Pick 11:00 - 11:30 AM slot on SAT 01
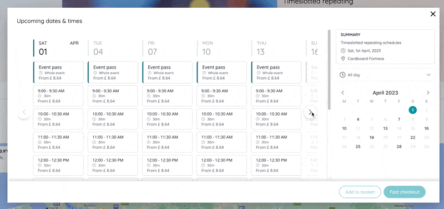This screenshot has height=209, width=444. [59, 142]
